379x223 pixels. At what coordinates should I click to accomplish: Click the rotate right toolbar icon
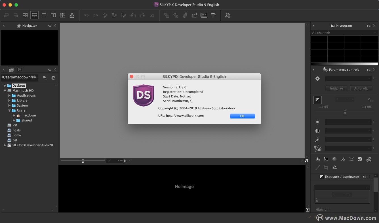(x=142, y=15)
